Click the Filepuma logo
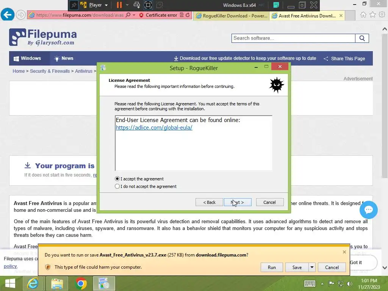 pyautogui.click(x=43, y=37)
